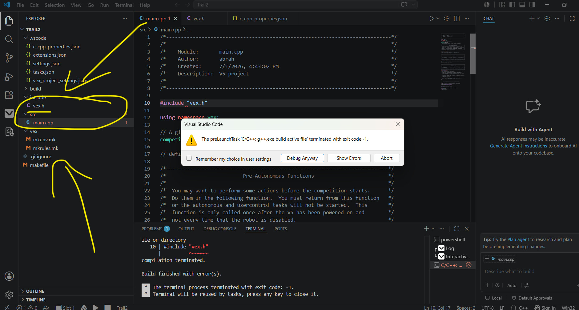Click Slot 1 in status bar

tap(65, 308)
